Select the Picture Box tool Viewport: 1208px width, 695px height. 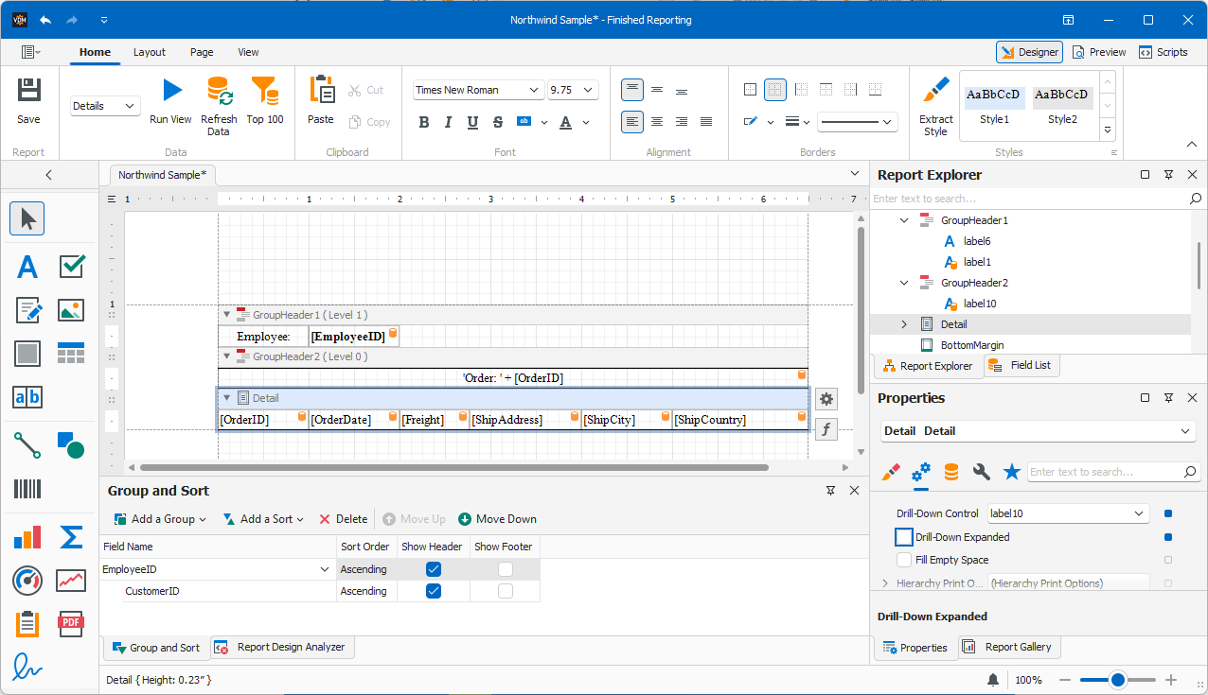click(71, 309)
